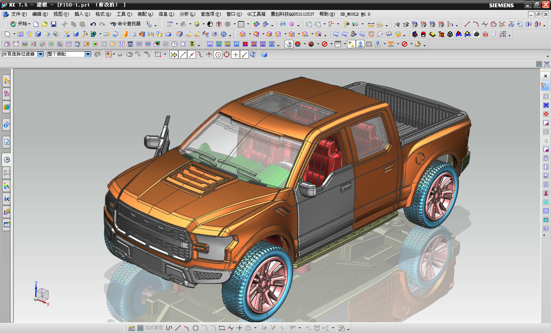Image resolution: width=551 pixels, height=333 pixels.
Task: Open the 分析 (Analysis) menu
Action: 187,14
